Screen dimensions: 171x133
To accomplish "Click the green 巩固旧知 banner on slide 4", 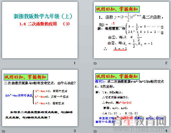I will [117, 76].
